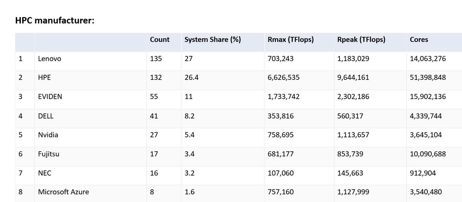Click Nvidia's cores value 3,645,104
Image resolution: width=462 pixels, height=202 pixels.
(x=426, y=135)
